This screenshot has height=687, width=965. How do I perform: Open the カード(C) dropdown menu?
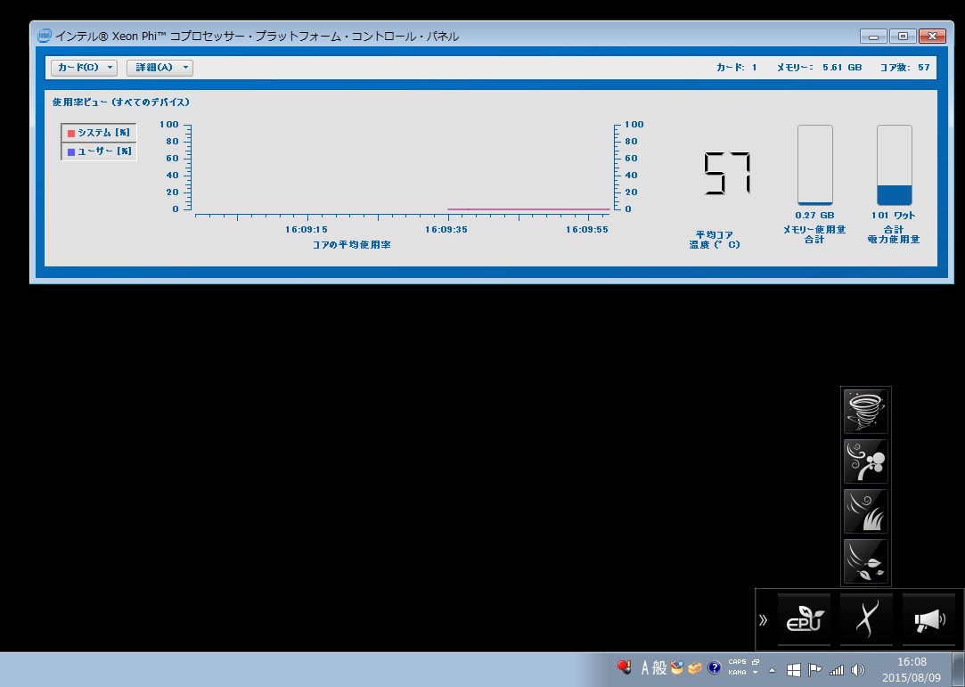[x=84, y=68]
